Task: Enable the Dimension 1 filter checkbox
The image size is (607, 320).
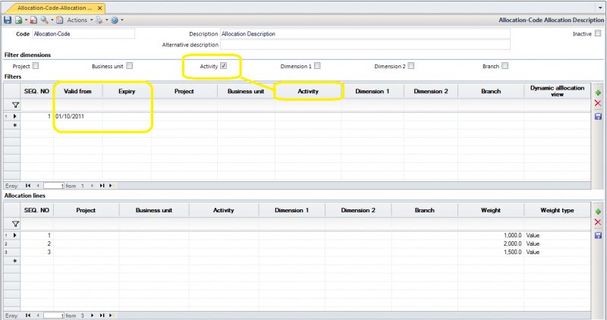Action: 317,66
